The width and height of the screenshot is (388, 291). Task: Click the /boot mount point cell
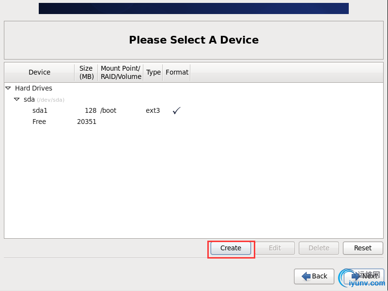point(109,110)
